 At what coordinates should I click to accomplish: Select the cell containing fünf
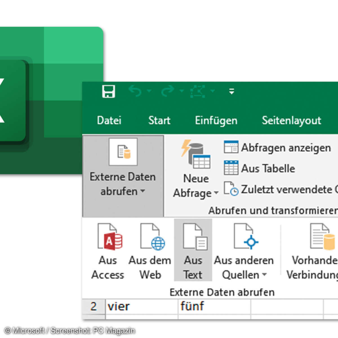[214, 306]
